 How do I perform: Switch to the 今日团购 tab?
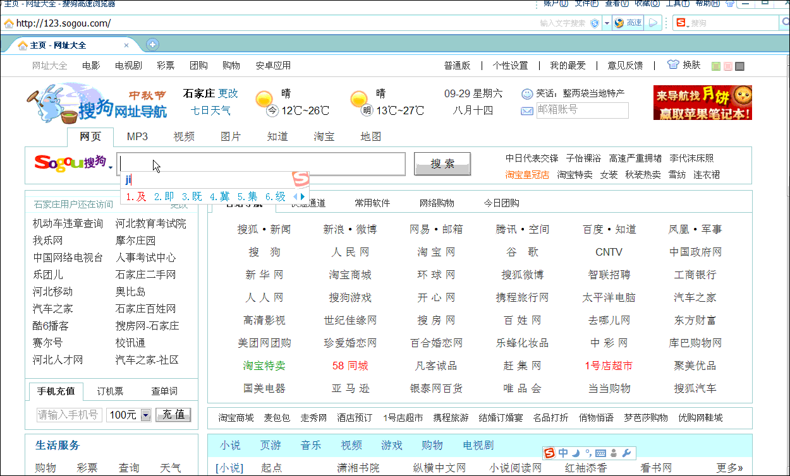(501, 203)
